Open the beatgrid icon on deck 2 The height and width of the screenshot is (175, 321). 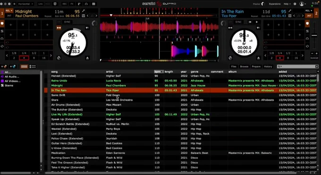tap(290, 16)
